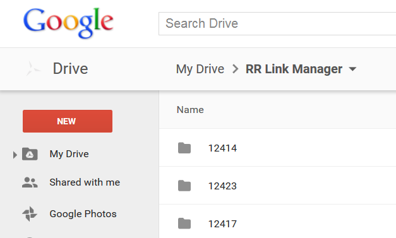The width and height of the screenshot is (396, 238).
Task: Click the folder icon next to 12423
Action: coord(184,186)
